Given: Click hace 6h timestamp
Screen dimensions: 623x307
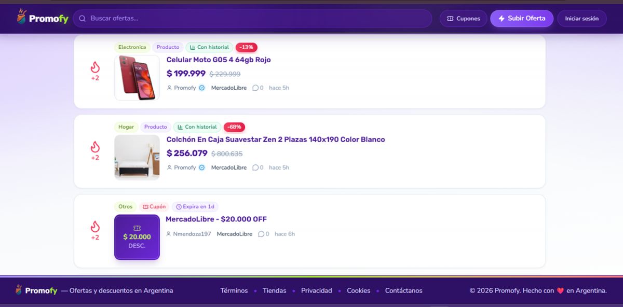Looking at the screenshot, I should (285, 234).
